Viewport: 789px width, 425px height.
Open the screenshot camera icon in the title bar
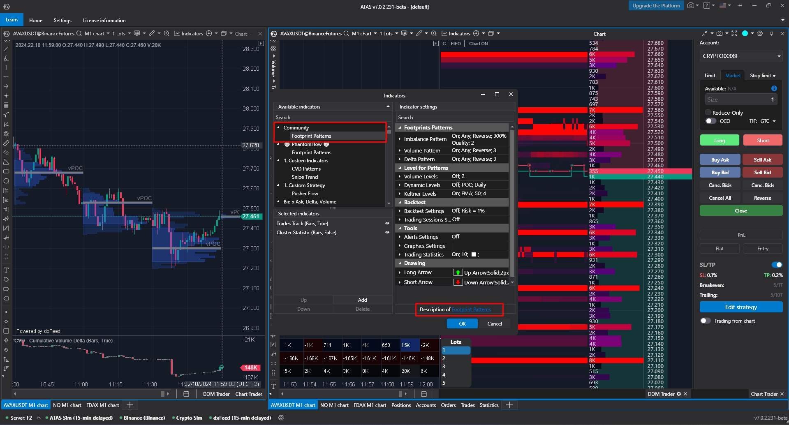tap(691, 6)
